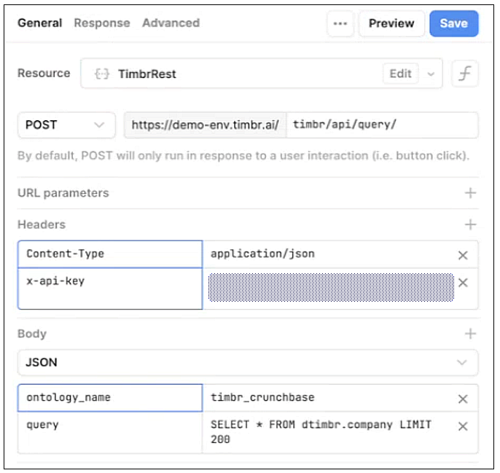Viewport: 500px width, 473px height.
Task: Click the query body key field
Action: (110, 432)
